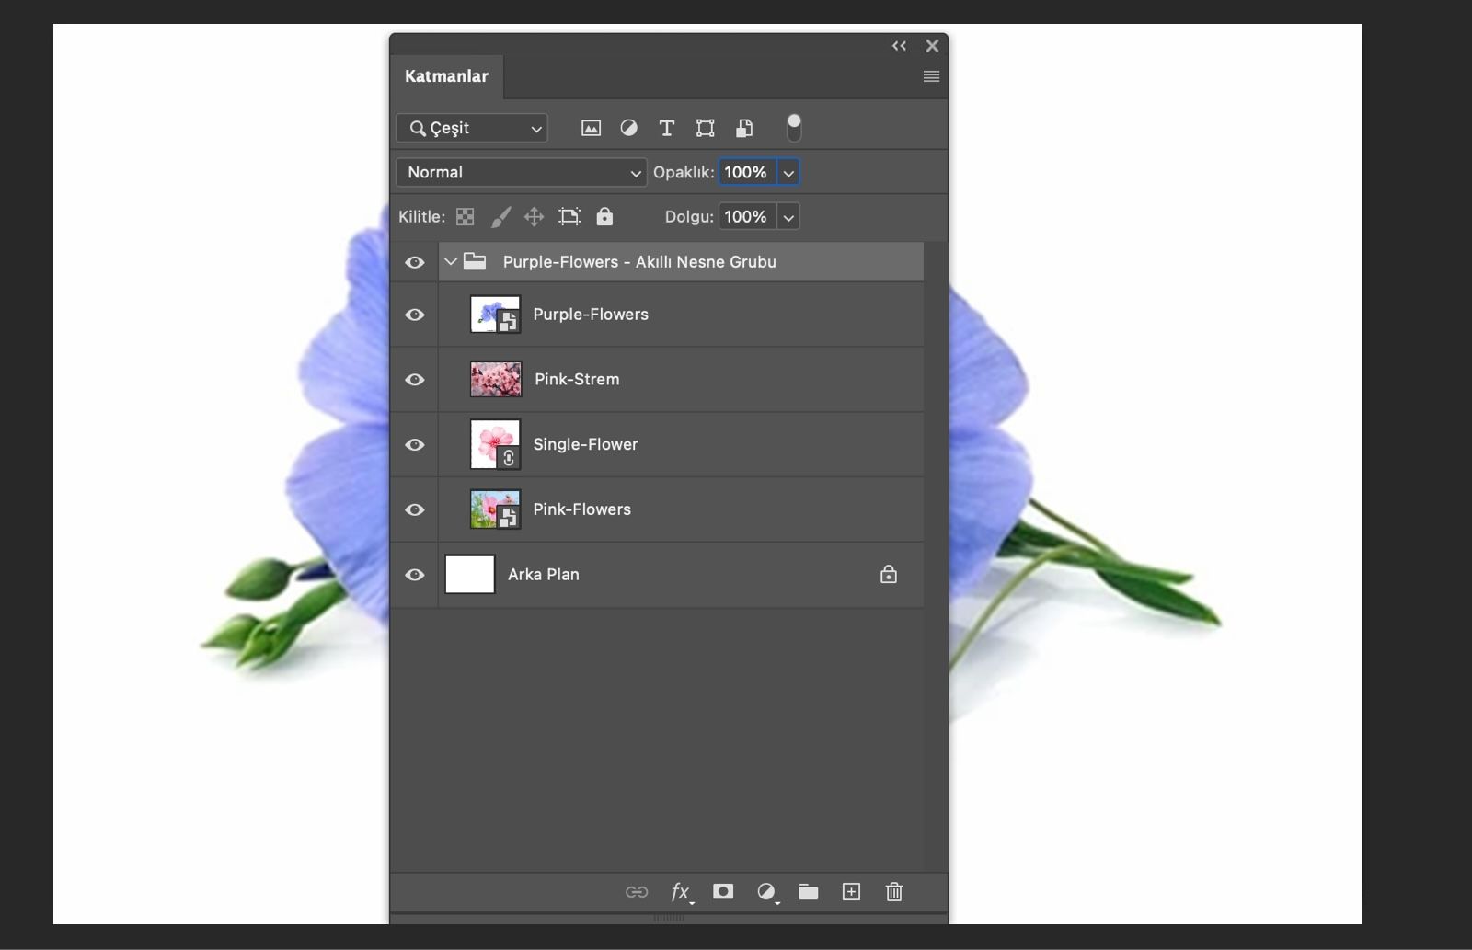The height and width of the screenshot is (950, 1472).
Task: Hide the Arka Plan background layer
Action: coord(415,575)
